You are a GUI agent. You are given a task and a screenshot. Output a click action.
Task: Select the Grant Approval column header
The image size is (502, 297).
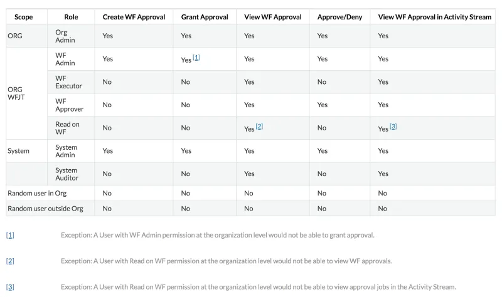coord(205,17)
